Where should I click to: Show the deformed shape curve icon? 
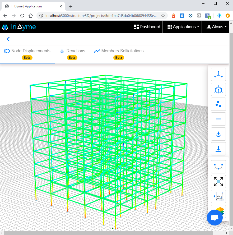(x=218, y=167)
